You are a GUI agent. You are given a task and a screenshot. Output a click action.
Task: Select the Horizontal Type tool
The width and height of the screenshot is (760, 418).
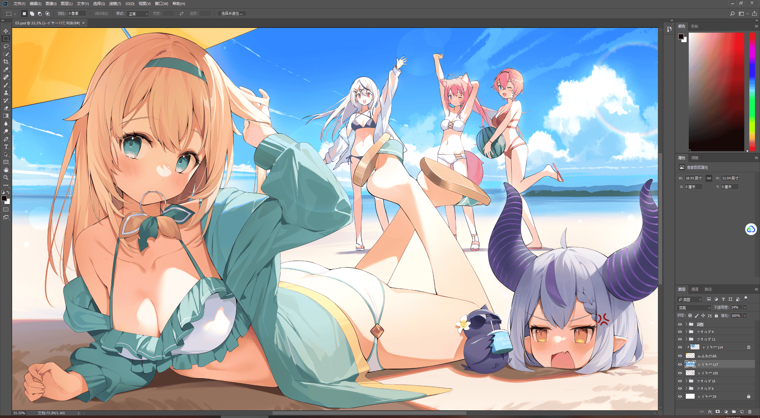(6, 147)
